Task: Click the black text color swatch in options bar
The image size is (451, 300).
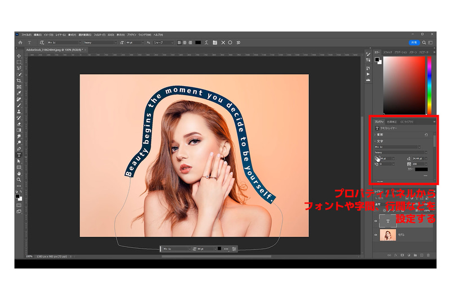Action: click(x=198, y=42)
